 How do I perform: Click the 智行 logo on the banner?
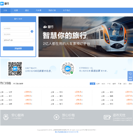pos(48,27)
